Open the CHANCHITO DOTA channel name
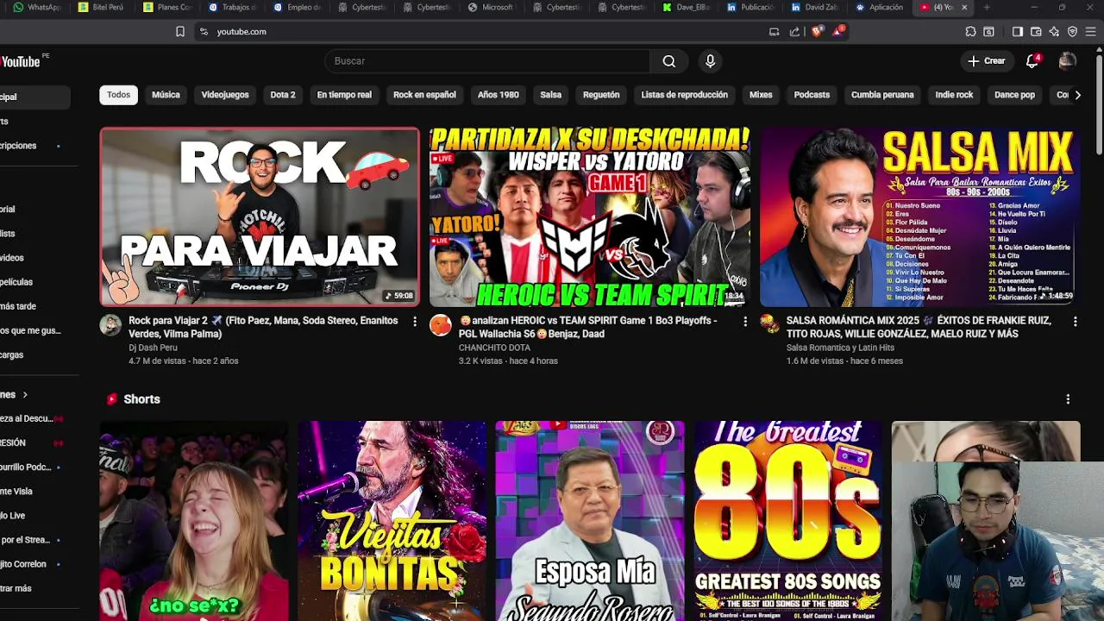The image size is (1104, 621). (x=494, y=348)
